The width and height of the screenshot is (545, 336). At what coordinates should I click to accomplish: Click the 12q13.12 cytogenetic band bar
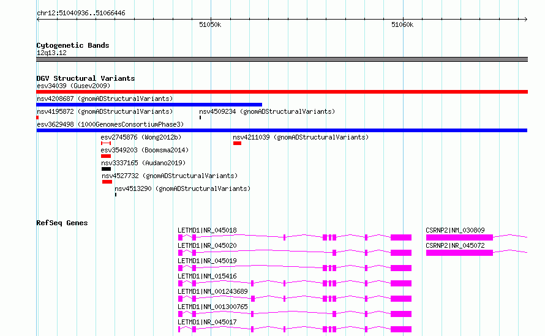(x=282, y=59)
